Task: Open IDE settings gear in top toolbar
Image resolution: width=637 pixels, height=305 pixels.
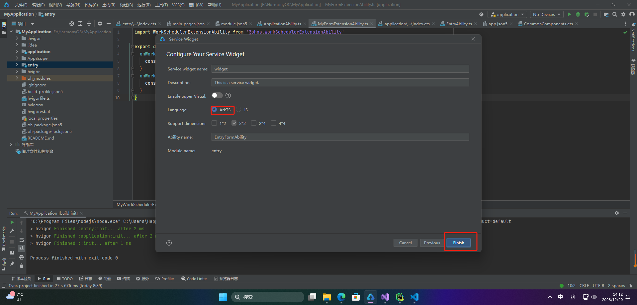Action: [x=623, y=14]
